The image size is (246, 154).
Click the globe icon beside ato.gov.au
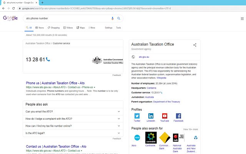[x=133, y=57]
